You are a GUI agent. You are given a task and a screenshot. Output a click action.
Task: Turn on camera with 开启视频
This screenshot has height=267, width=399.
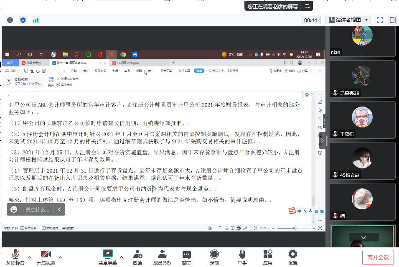(x=46, y=257)
